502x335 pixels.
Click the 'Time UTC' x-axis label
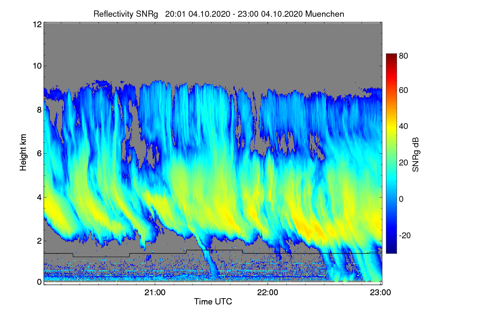213,301
